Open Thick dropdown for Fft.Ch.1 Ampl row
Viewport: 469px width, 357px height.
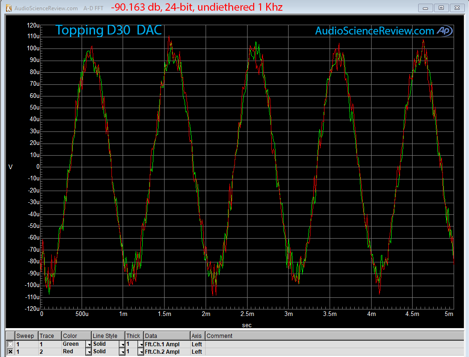point(141,344)
